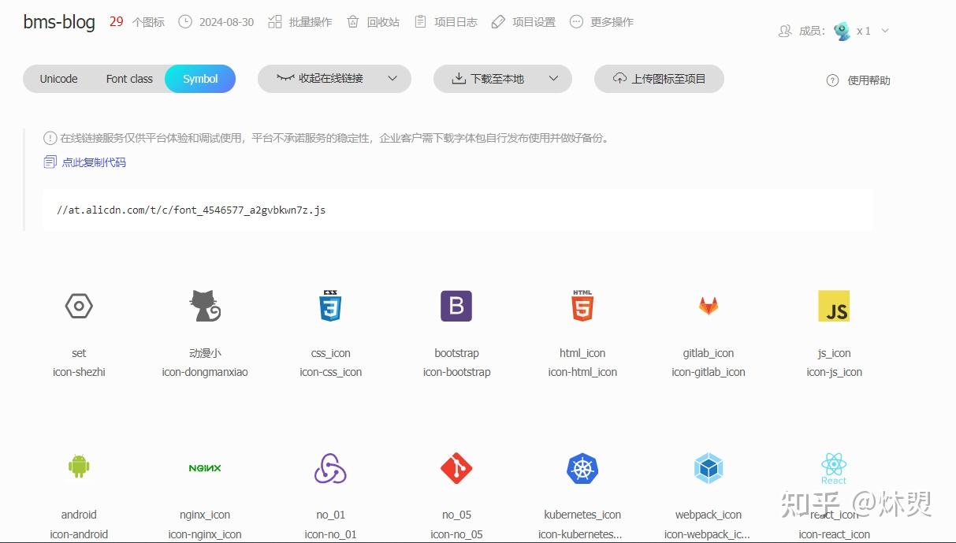Image resolution: width=956 pixels, height=543 pixels.
Task: Select the HTML5 shield icon
Action: coord(582,306)
